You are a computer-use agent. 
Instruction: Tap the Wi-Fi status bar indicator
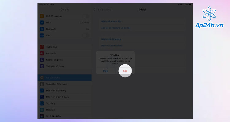point(178,5)
